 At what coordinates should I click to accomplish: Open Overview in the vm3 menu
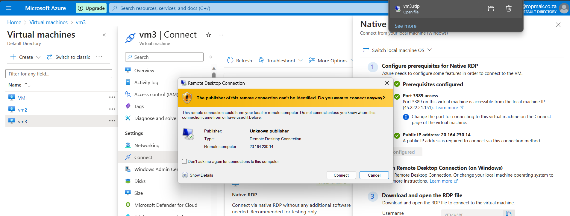144,70
